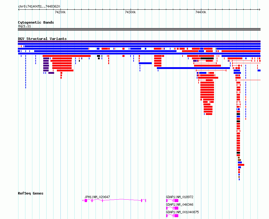Click the 74300k ruler label
This screenshot has width=269, height=219.
click(130, 12)
